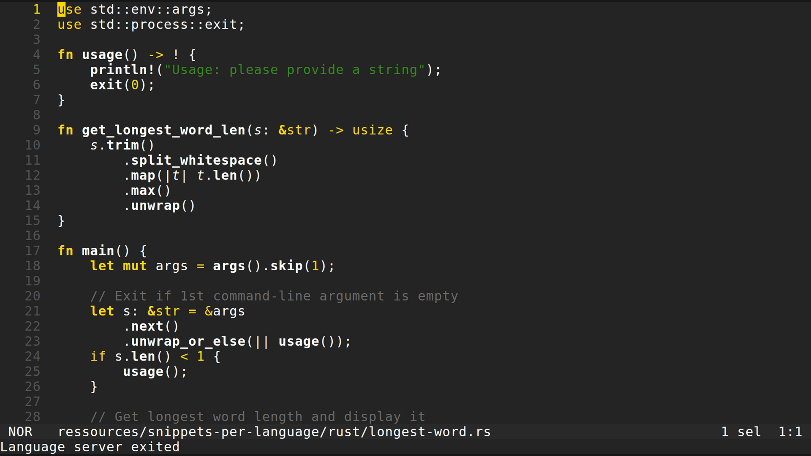Place cursor on get_longest_word_len function name
Viewport: 811px width, 456px height.
pyautogui.click(x=163, y=130)
